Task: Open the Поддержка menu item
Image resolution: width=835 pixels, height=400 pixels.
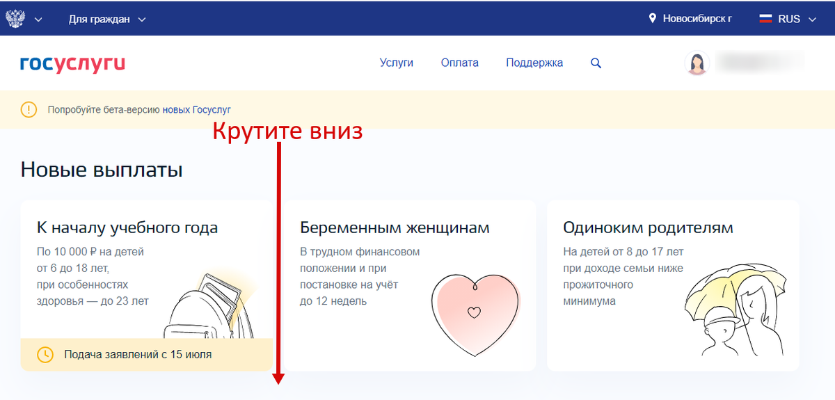Action: (534, 63)
